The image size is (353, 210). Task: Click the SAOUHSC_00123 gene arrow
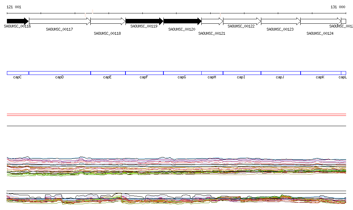point(281,21)
